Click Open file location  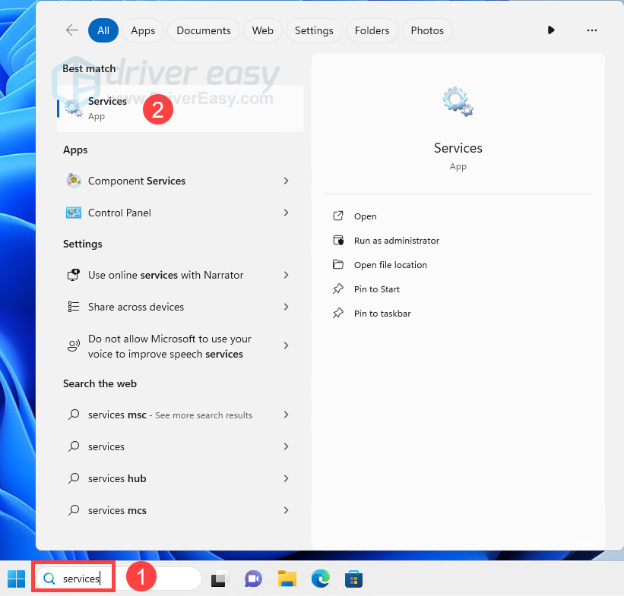pos(390,265)
